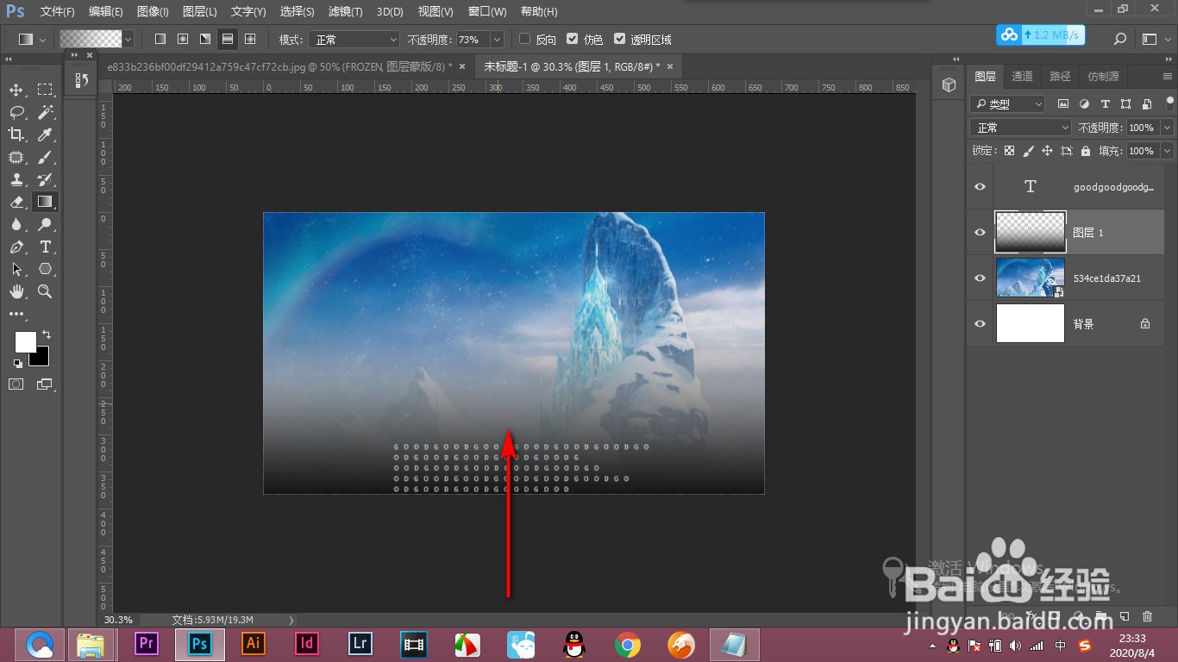The width and height of the screenshot is (1178, 662).
Task: Select the Gradient tool in toolbox
Action: pos(45,202)
